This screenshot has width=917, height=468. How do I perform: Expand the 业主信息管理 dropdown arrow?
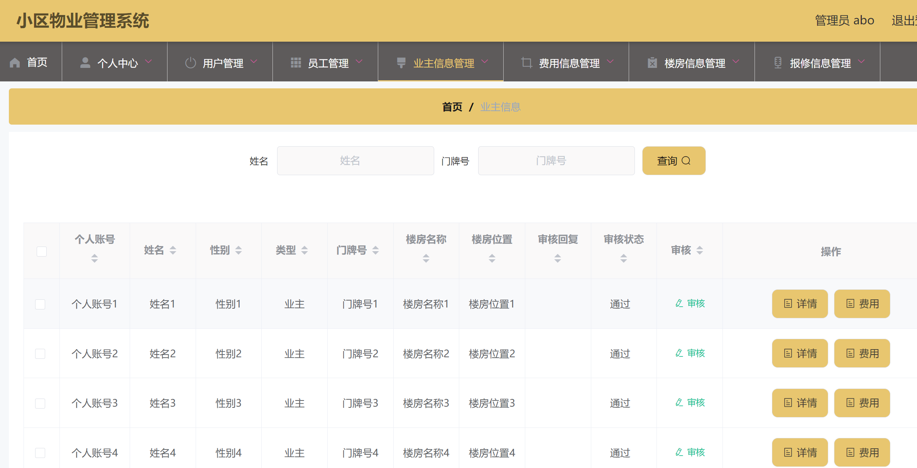click(485, 61)
